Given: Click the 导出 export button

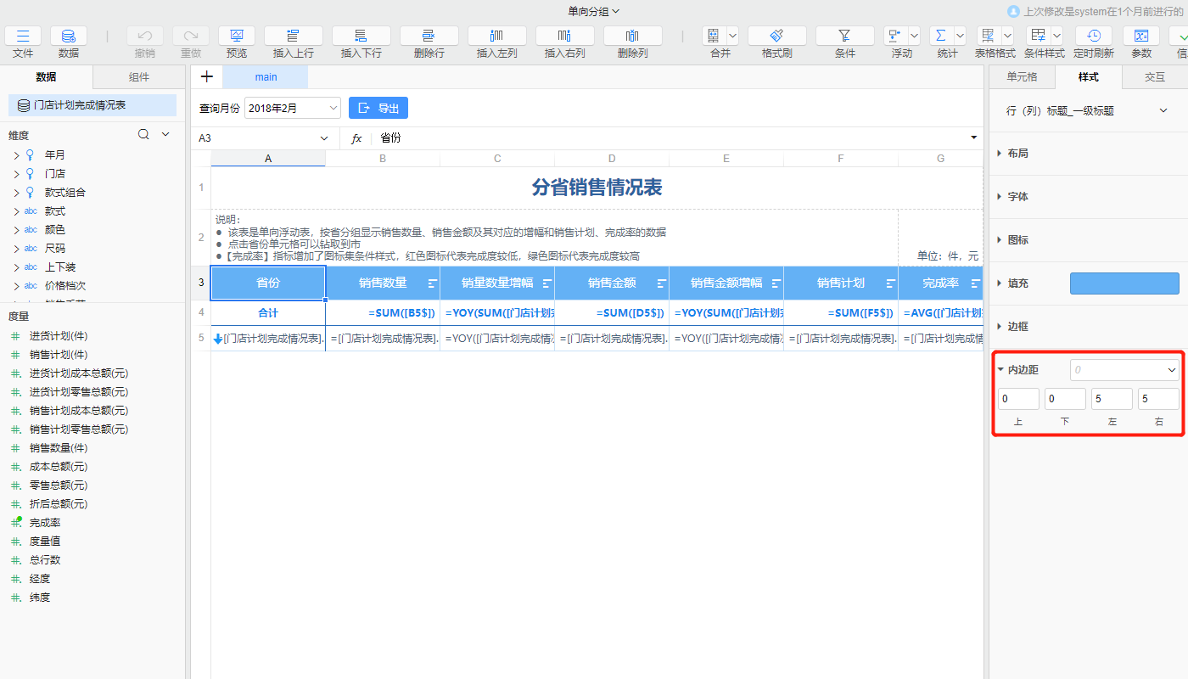Looking at the screenshot, I should (378, 108).
